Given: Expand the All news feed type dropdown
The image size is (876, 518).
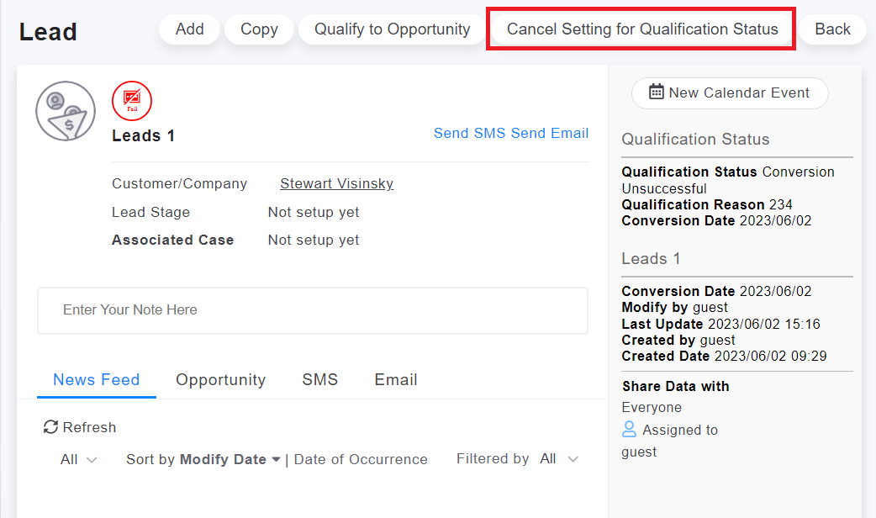Looking at the screenshot, I should (79, 459).
